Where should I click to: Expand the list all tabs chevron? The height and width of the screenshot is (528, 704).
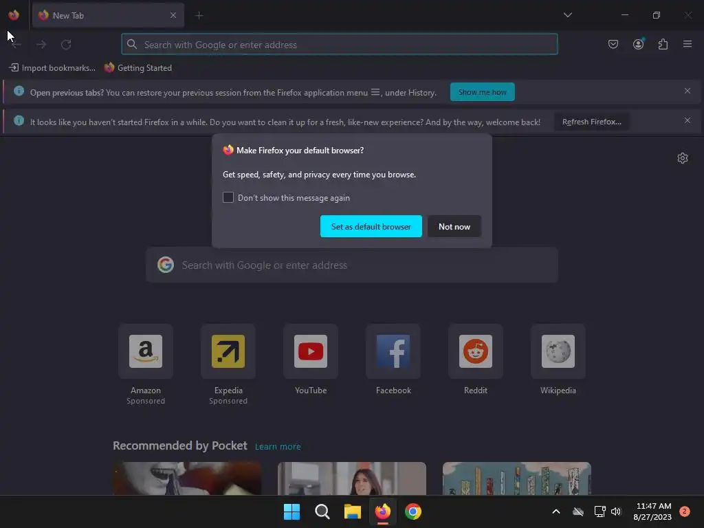[x=567, y=15]
